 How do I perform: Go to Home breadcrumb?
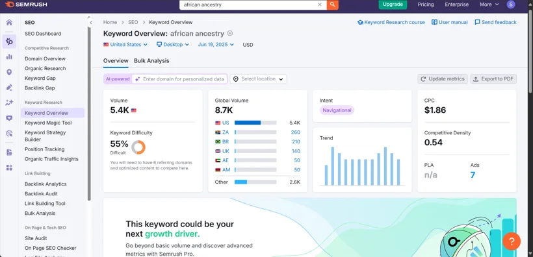110,22
